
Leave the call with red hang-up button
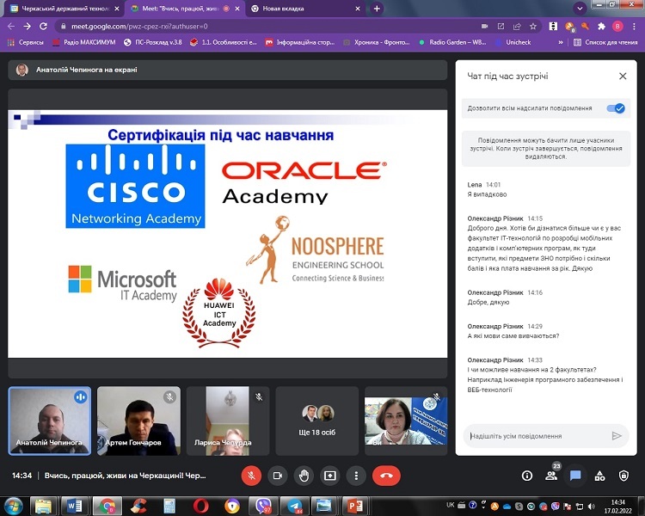(386, 476)
